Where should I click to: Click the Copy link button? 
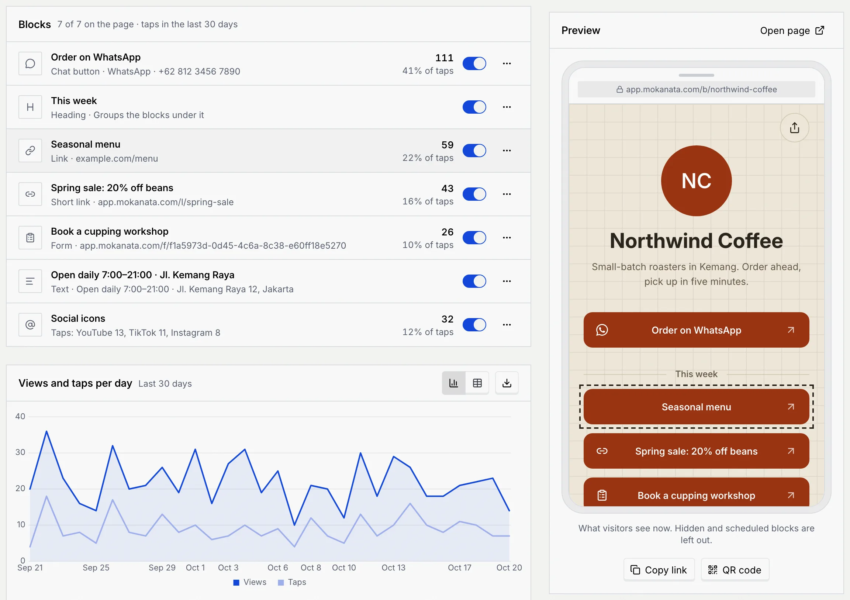[659, 570]
